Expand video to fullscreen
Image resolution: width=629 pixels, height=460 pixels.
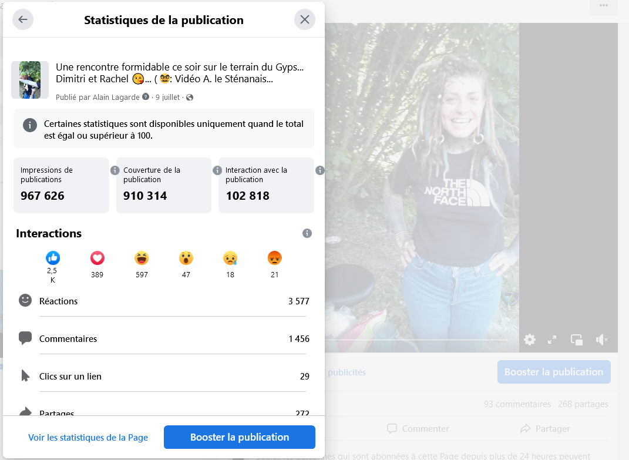click(x=552, y=340)
